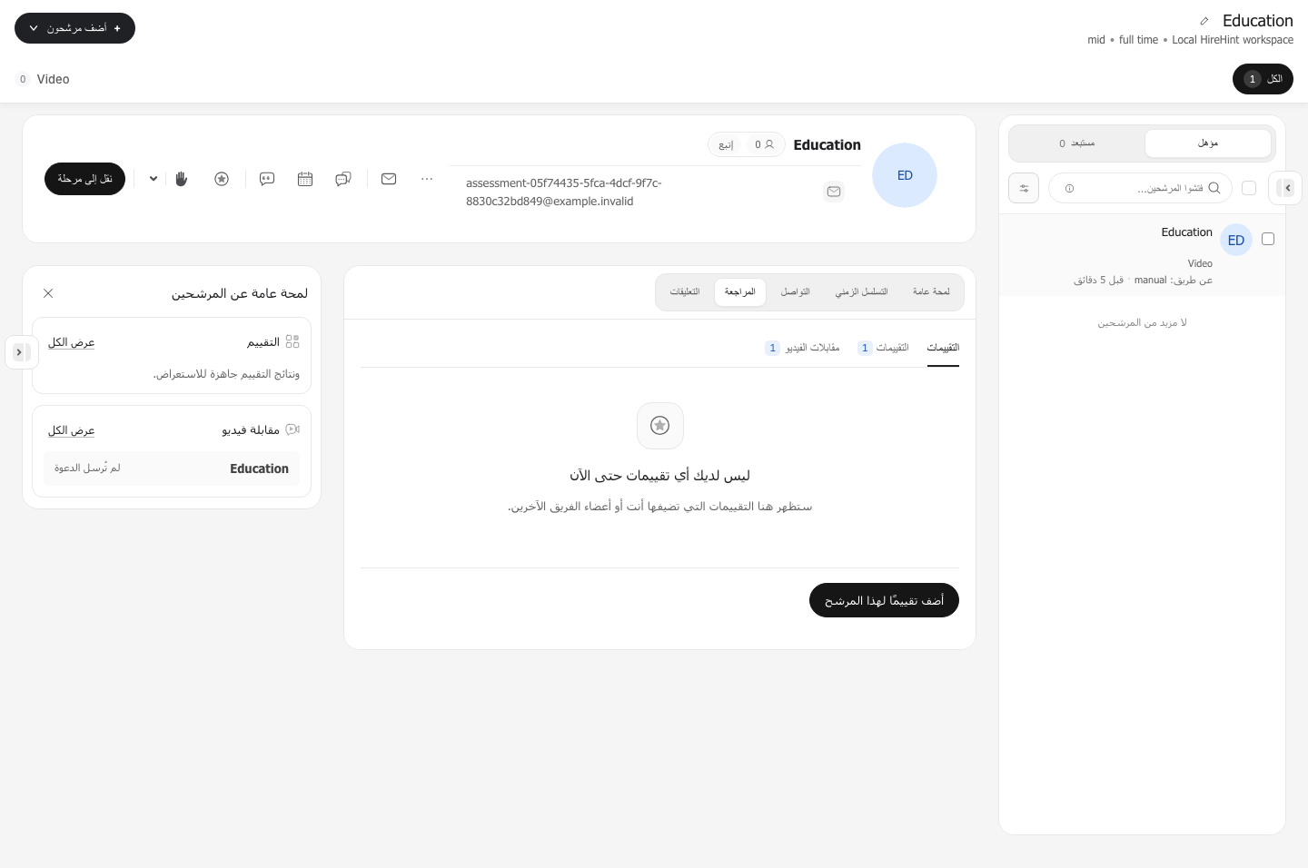1308x868 pixels.
Task: Switch to the مستبعد 0 disqualified segment
Action: tap(1077, 143)
